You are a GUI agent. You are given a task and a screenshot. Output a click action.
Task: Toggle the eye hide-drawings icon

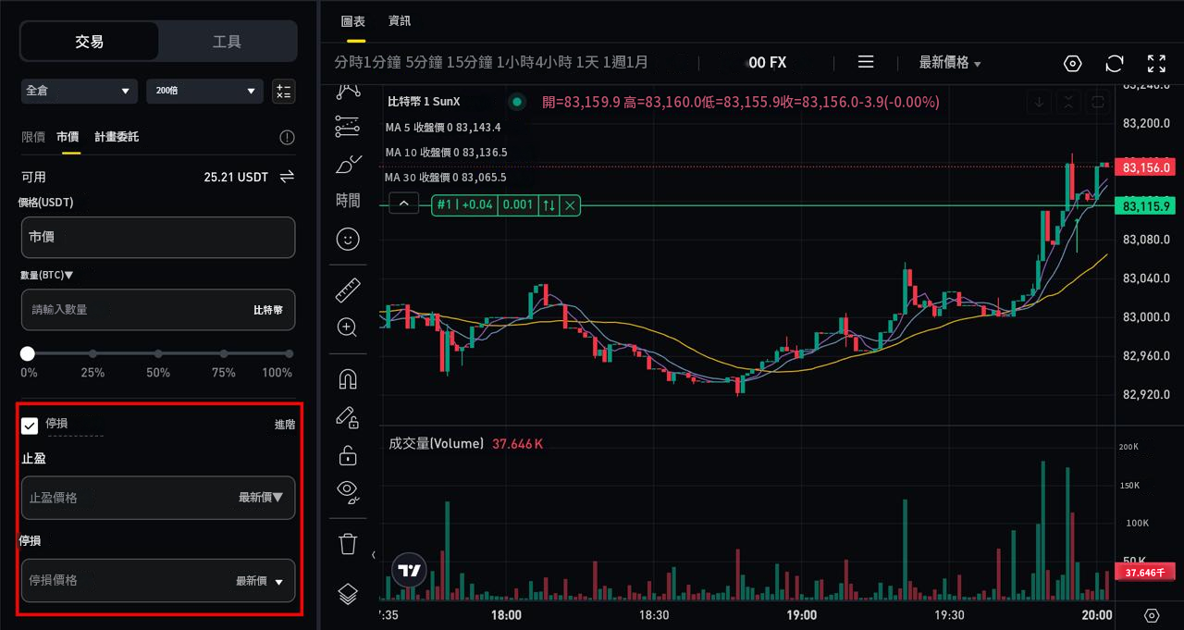(348, 491)
